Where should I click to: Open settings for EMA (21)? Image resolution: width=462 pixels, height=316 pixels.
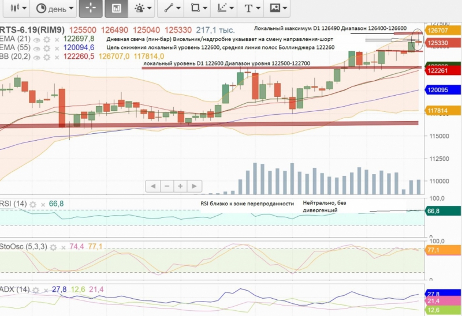[47, 40]
